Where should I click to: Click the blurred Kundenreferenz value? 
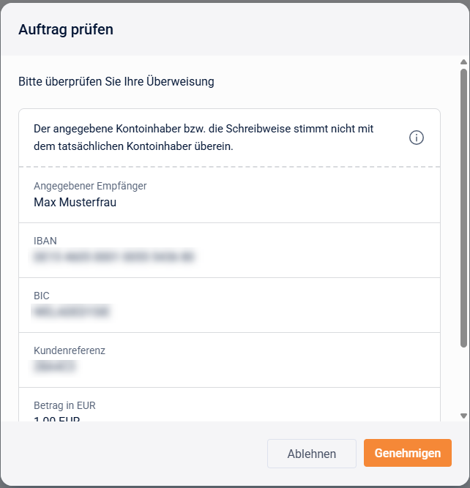click(55, 367)
